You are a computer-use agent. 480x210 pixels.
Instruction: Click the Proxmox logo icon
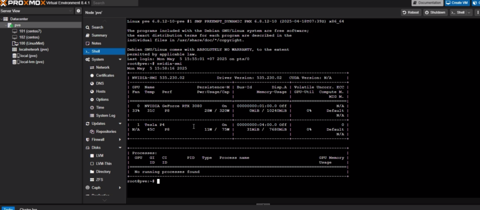click(x=3, y=3)
